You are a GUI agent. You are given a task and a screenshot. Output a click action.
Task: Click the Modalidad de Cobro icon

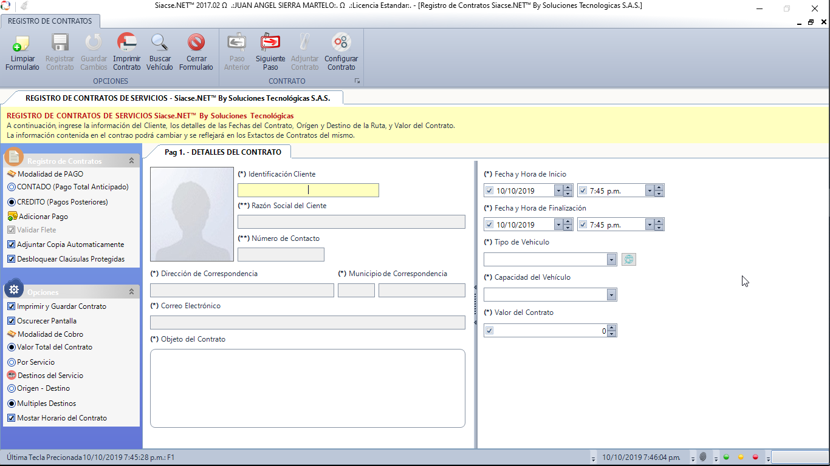12,334
